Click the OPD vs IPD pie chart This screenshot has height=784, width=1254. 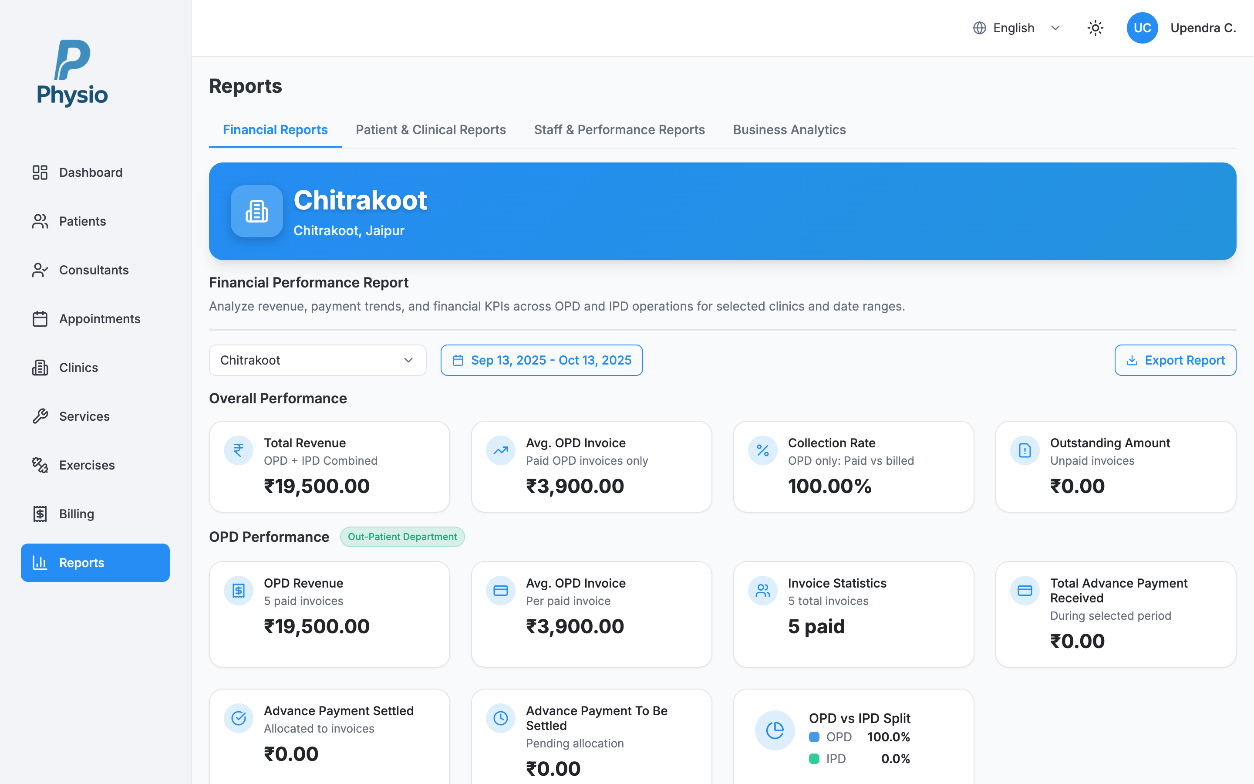tap(775, 730)
